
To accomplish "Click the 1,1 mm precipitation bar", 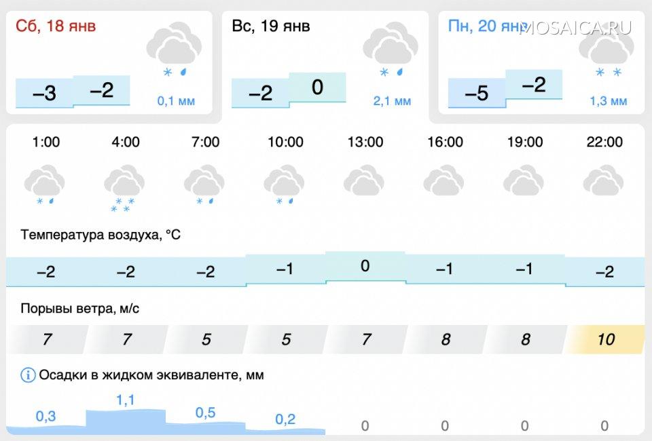I will coord(126,417).
